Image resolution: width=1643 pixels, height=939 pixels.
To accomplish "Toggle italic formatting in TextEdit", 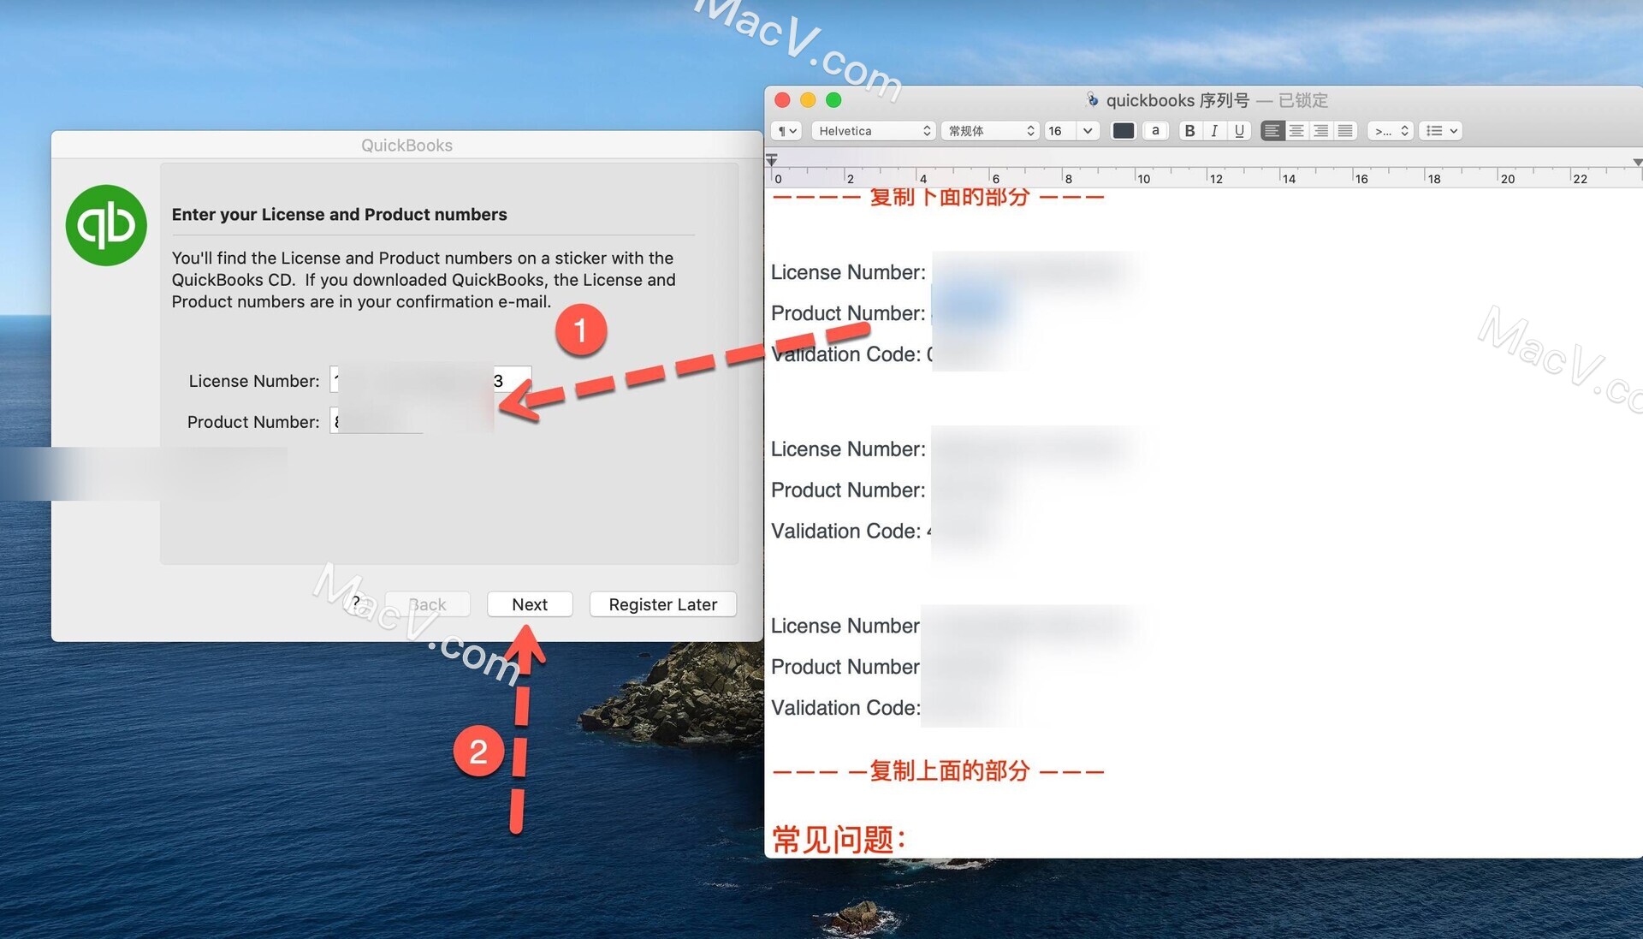I will (1214, 131).
